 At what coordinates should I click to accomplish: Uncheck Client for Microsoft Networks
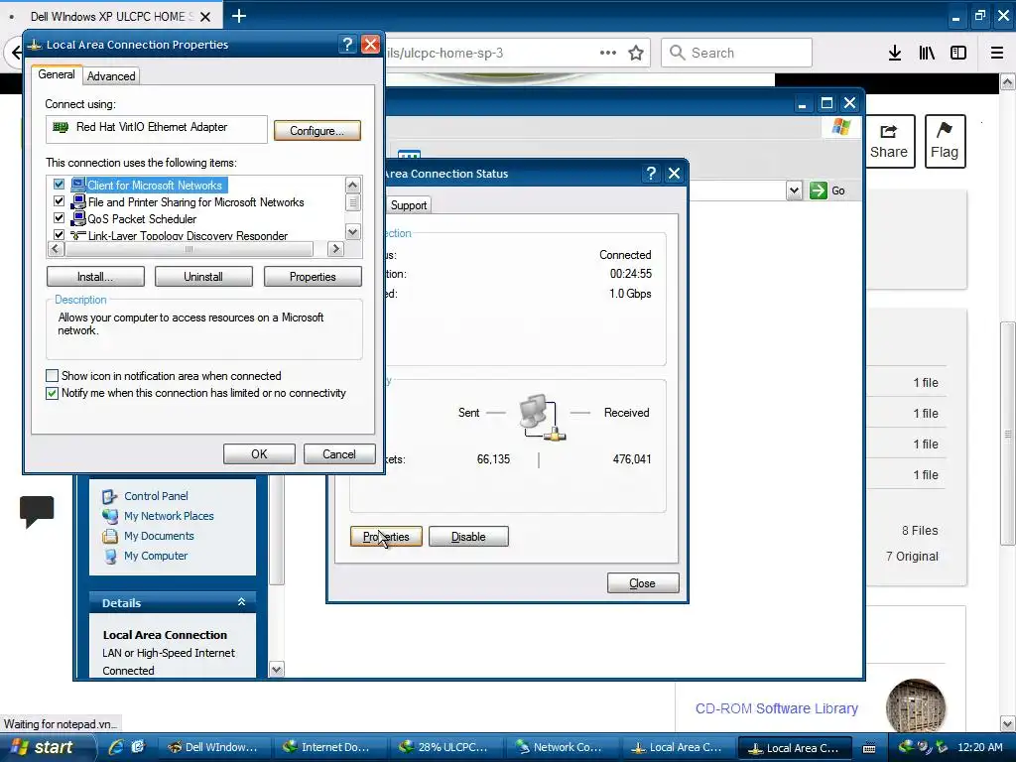pyautogui.click(x=59, y=185)
